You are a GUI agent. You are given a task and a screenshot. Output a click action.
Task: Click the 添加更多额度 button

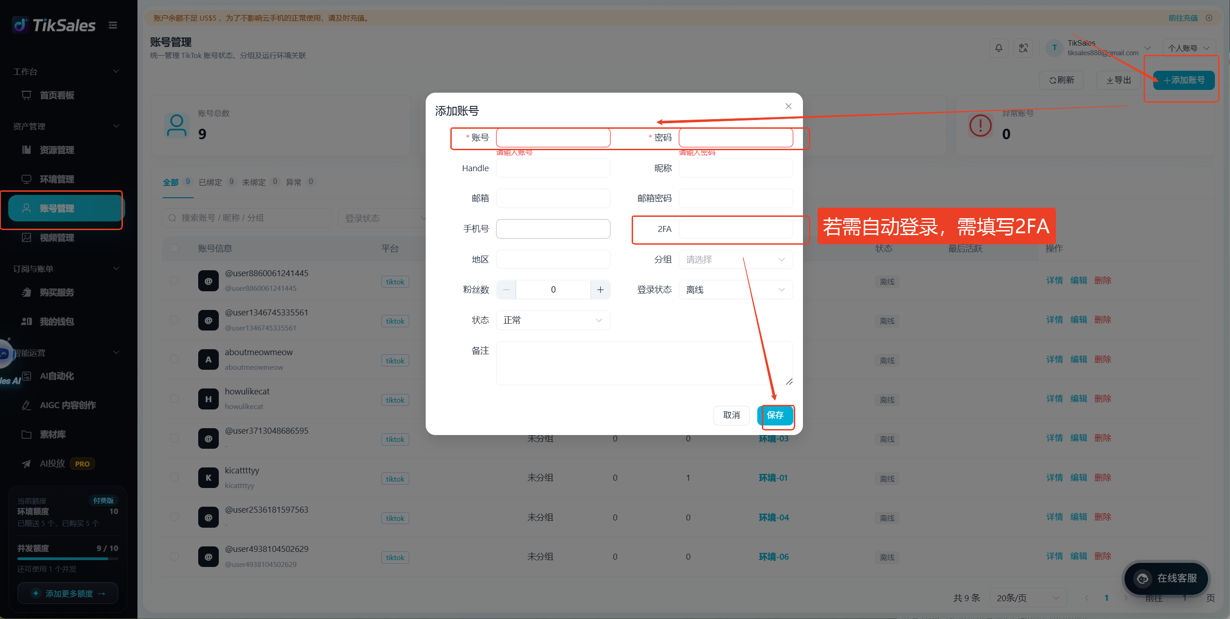[x=68, y=593]
